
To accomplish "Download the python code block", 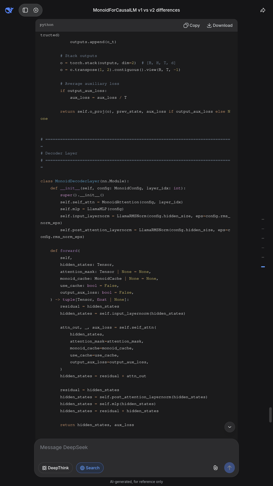I will (220, 25).
